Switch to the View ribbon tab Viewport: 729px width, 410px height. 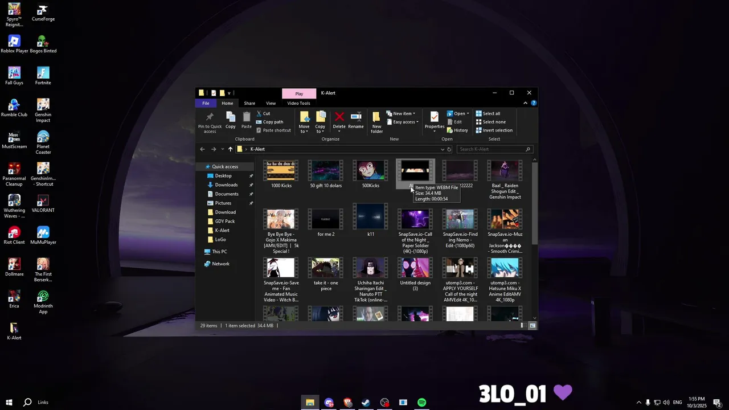point(271,103)
